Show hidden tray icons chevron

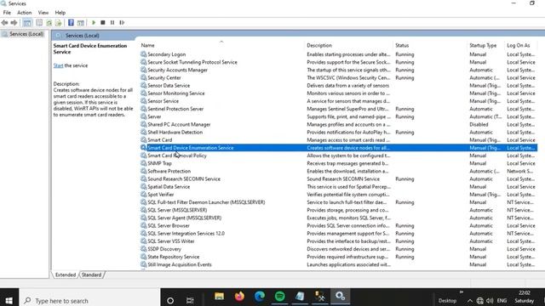469,301
